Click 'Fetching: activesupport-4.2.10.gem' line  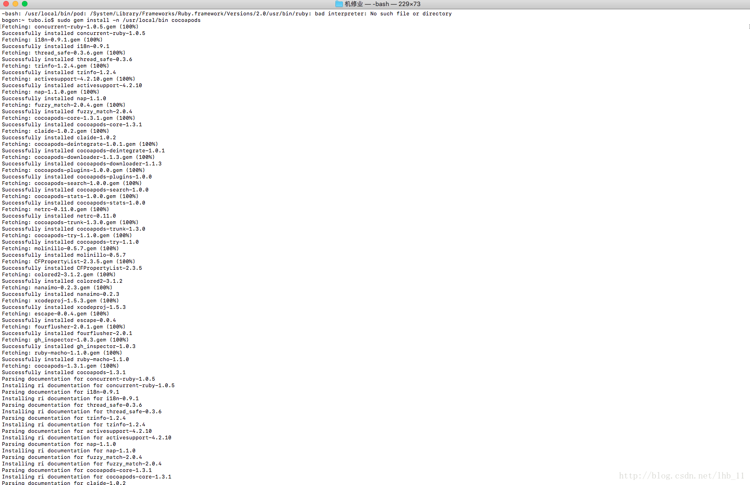(68, 79)
